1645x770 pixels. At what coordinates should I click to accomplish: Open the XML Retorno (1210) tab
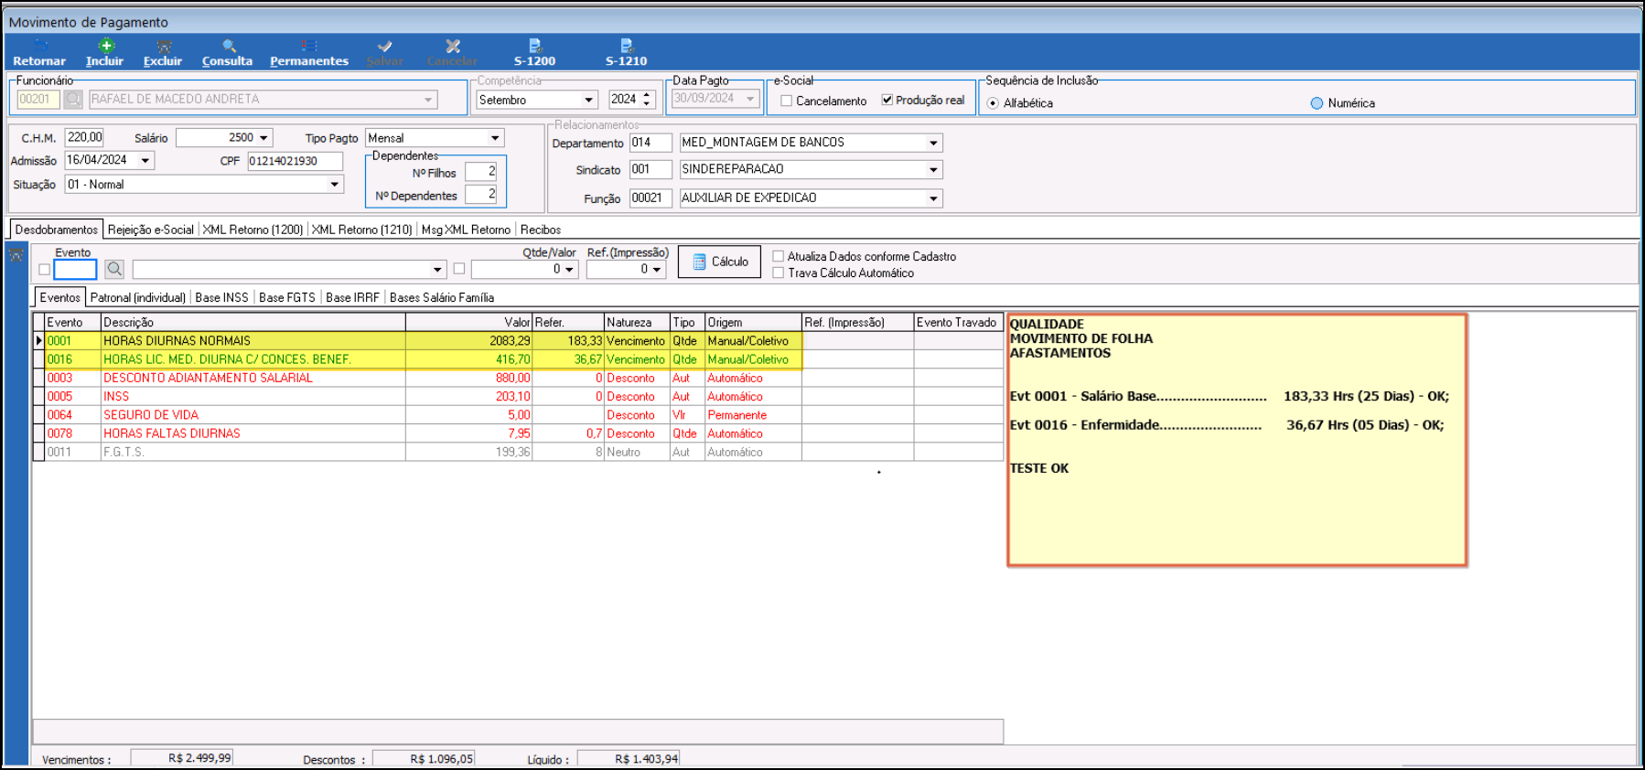click(x=361, y=230)
